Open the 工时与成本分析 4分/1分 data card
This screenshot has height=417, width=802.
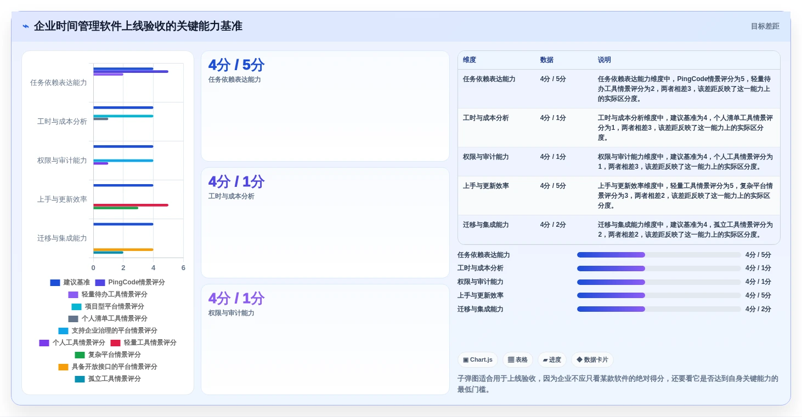(x=325, y=223)
